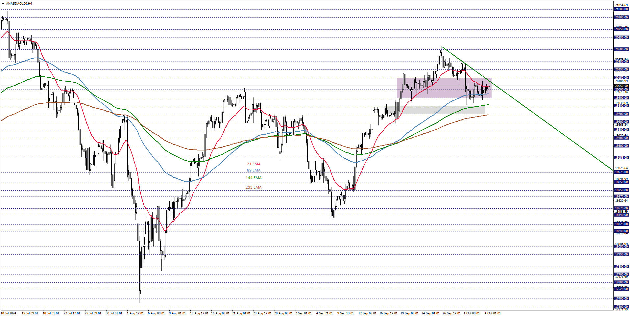The height and width of the screenshot is (317, 630).
Task: Click the 13 Aug 17:01 time label
Action: click(x=199, y=313)
